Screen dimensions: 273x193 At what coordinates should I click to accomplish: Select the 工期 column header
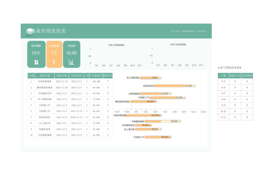pos(87,76)
